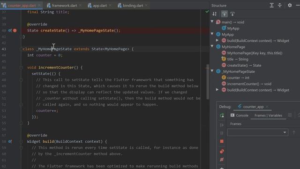Stop the debug session with red square

tap(222, 141)
